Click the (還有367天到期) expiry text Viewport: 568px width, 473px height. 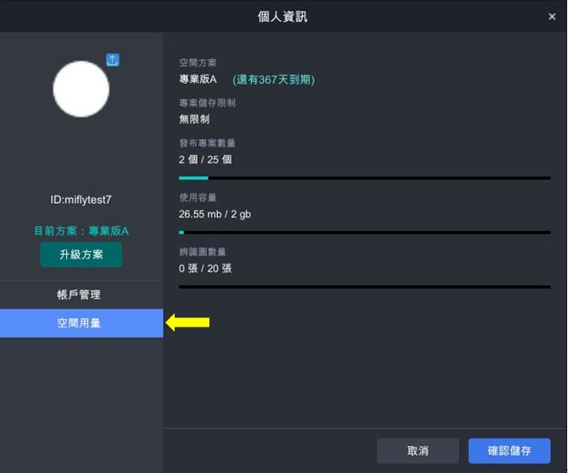tap(274, 80)
